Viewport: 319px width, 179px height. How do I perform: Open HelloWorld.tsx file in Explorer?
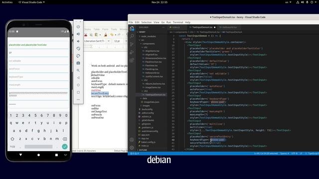click(152, 73)
